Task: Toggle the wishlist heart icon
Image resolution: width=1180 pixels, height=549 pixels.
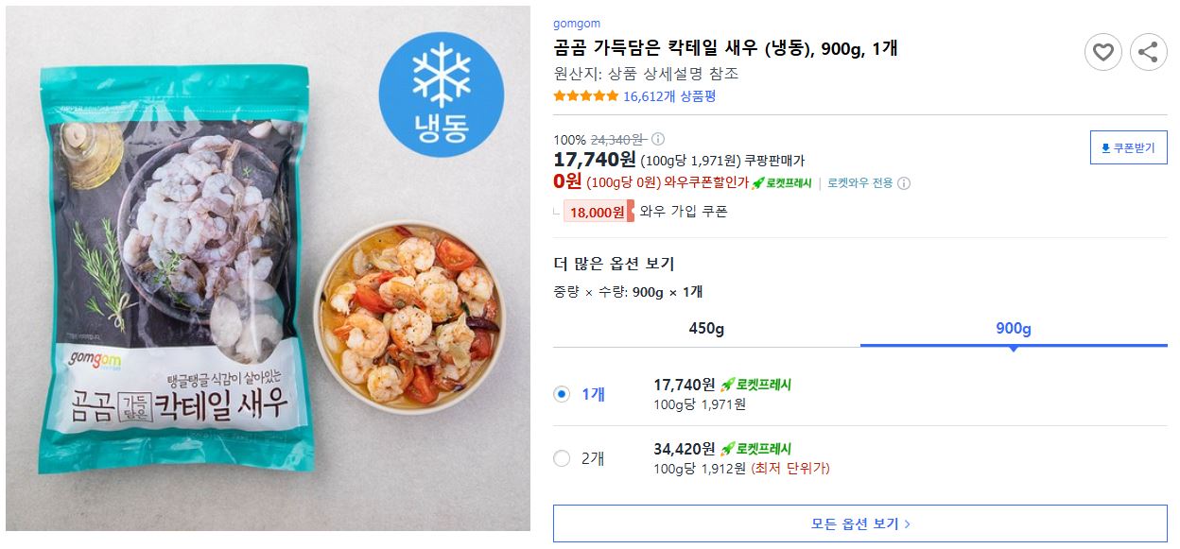Action: click(1102, 53)
